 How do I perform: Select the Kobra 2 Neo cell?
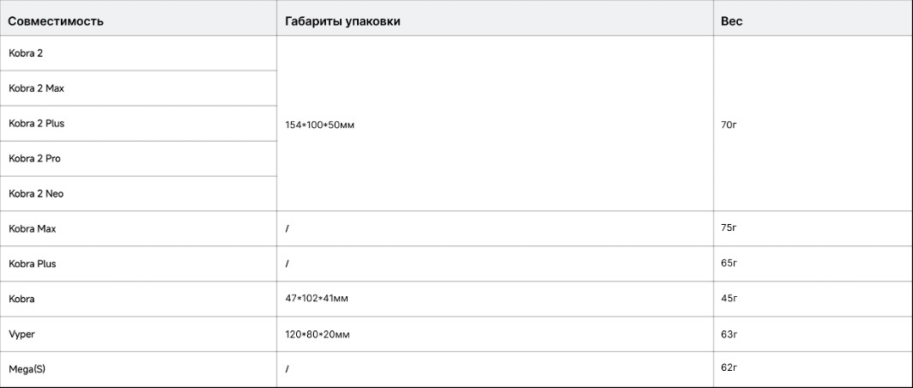pos(36,194)
